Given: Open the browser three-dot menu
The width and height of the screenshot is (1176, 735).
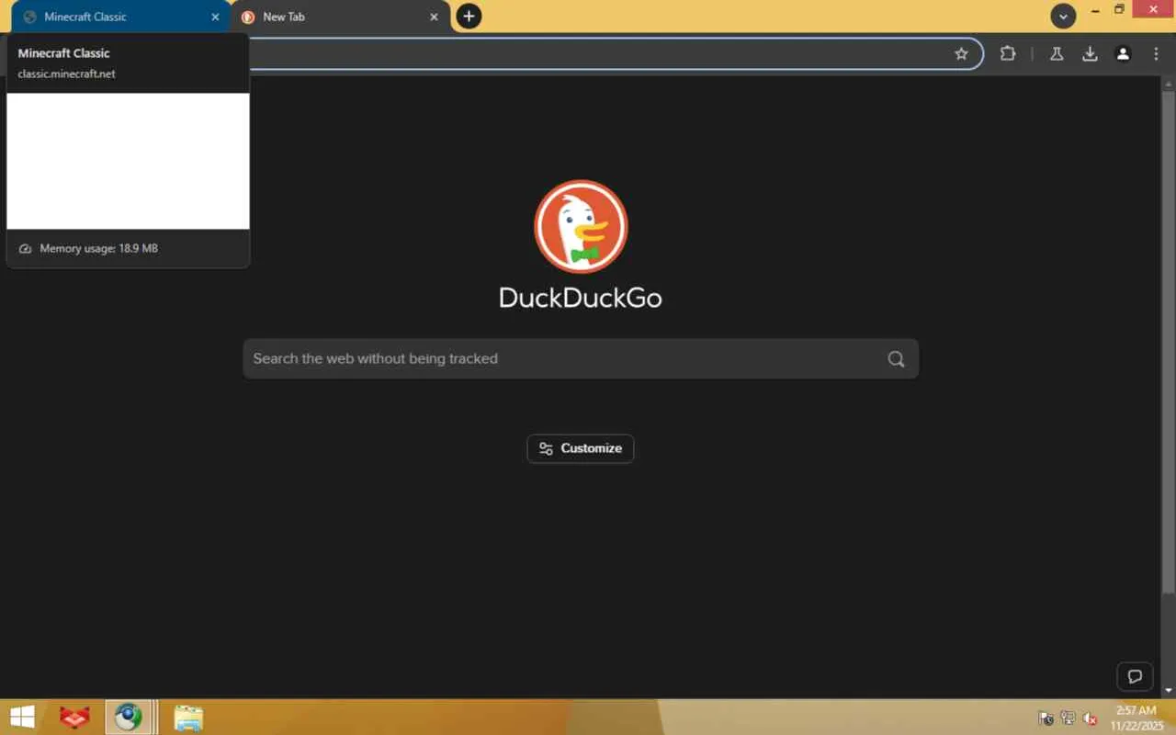Looking at the screenshot, I should [1156, 54].
